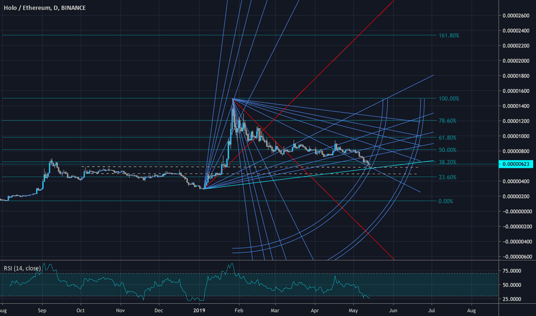Click the RSI 50.0000 axis value
Screen dimensions: 536x316
[x=512, y=285]
